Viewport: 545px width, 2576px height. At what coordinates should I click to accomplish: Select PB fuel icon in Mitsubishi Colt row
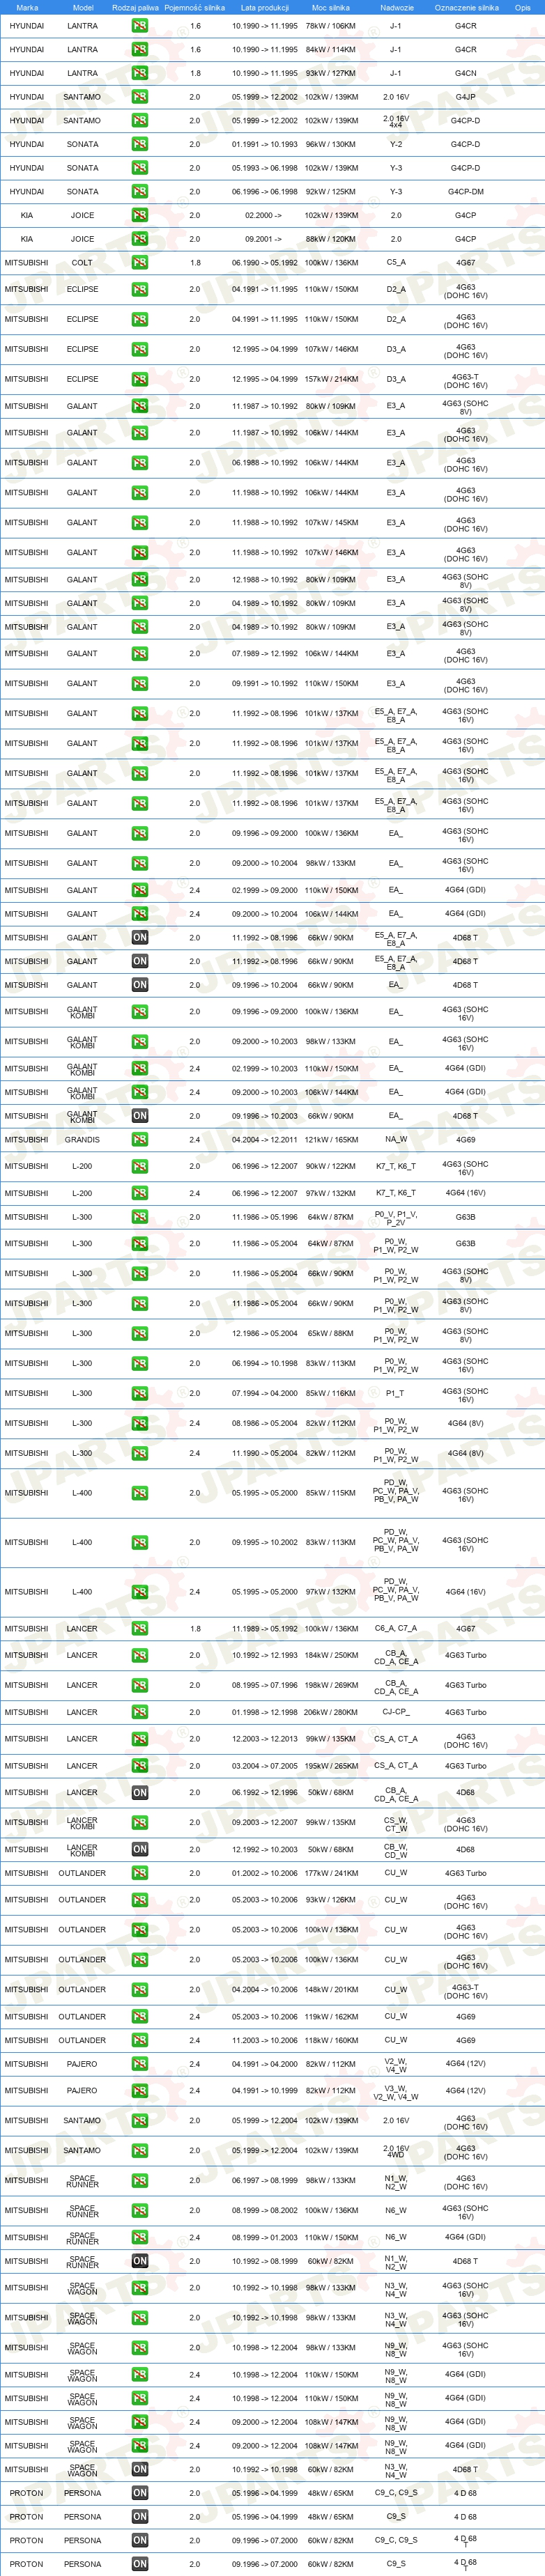click(x=140, y=262)
